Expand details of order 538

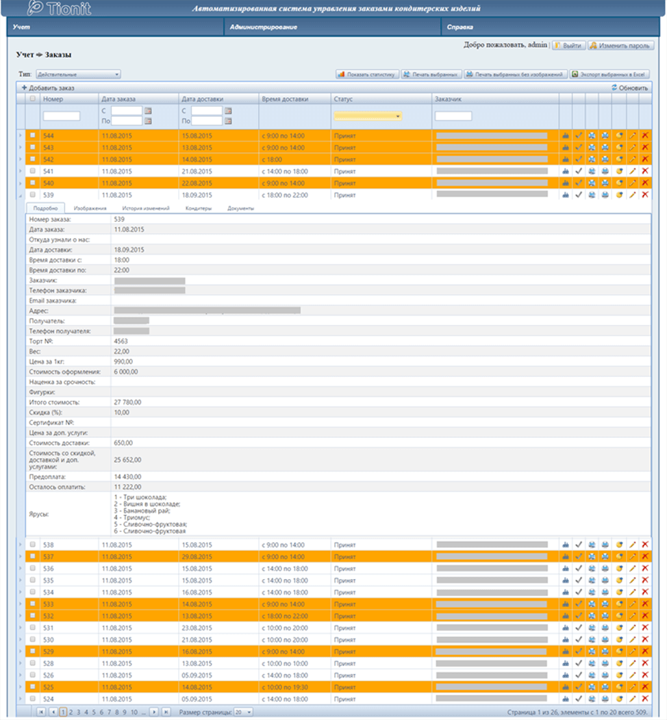click(x=21, y=545)
